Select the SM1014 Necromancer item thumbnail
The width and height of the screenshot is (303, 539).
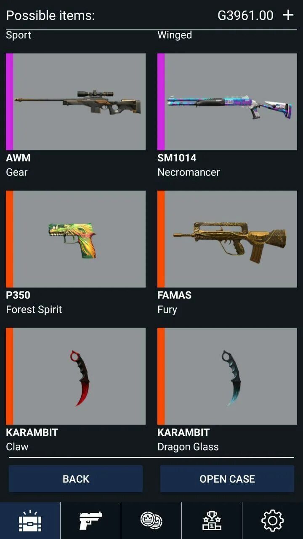[227, 102]
